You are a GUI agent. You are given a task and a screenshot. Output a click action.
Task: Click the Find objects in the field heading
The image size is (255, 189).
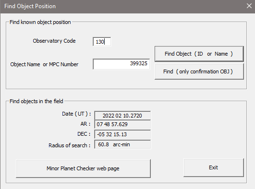pos(36,101)
